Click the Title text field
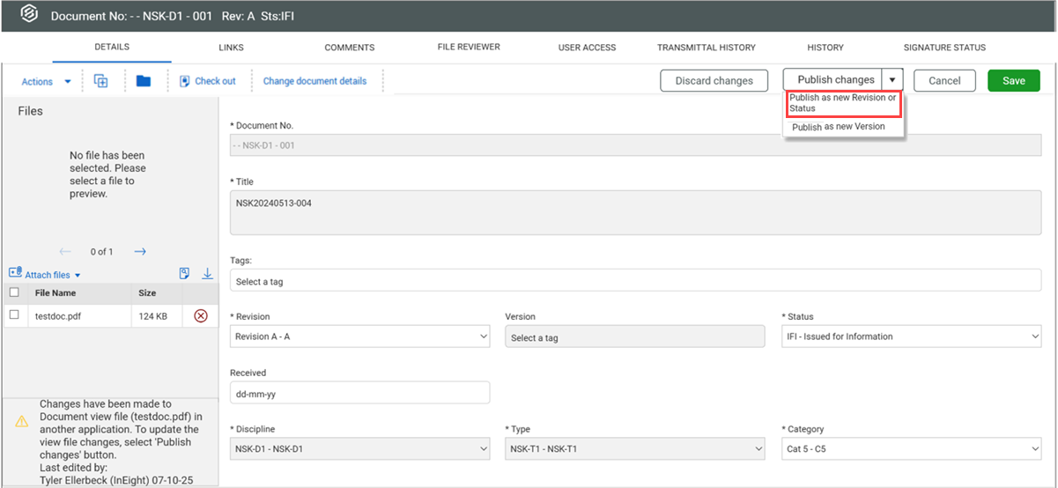 [x=635, y=213]
